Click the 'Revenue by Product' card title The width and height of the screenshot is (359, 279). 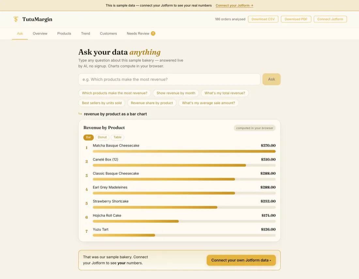104,128
